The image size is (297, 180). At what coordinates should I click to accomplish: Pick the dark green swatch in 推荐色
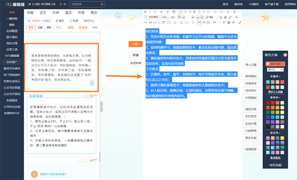pyautogui.click(x=268, y=112)
